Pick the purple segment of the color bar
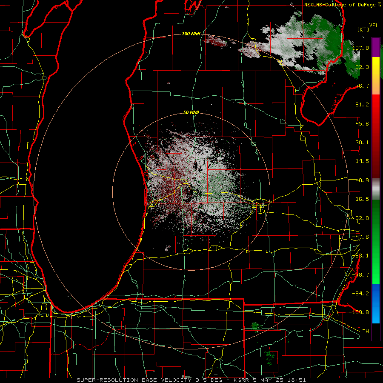 click(376, 48)
